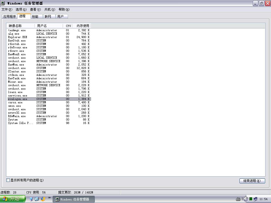Viewport: 271px width, 203px height.
Task: Restore down the Task Manager window
Action: point(262,3)
